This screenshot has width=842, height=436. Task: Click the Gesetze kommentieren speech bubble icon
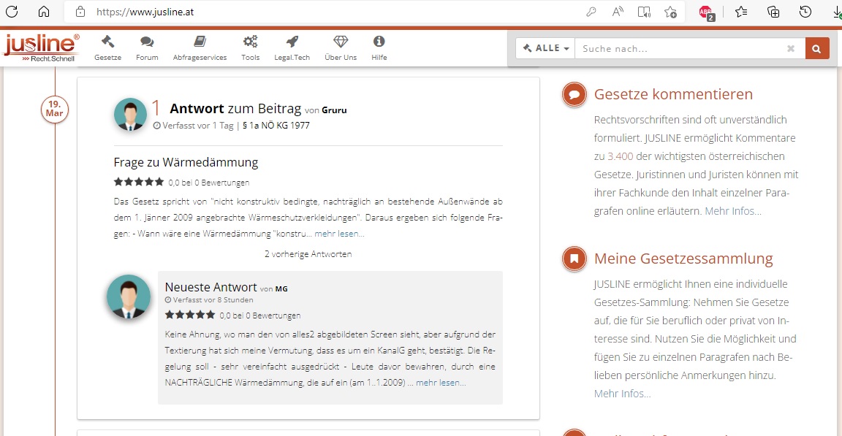pyautogui.click(x=574, y=94)
